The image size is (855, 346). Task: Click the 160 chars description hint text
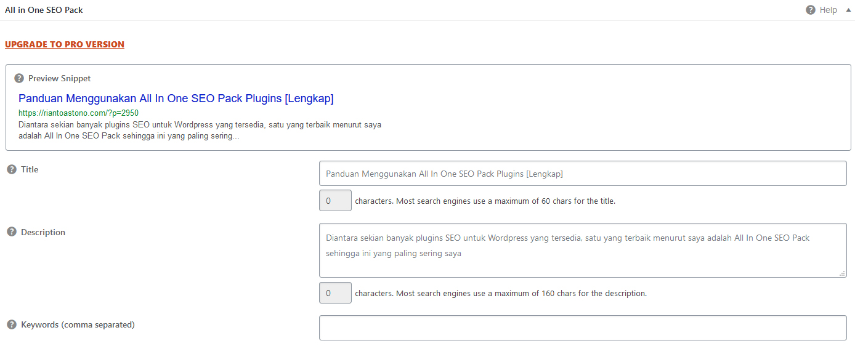pyautogui.click(x=501, y=293)
